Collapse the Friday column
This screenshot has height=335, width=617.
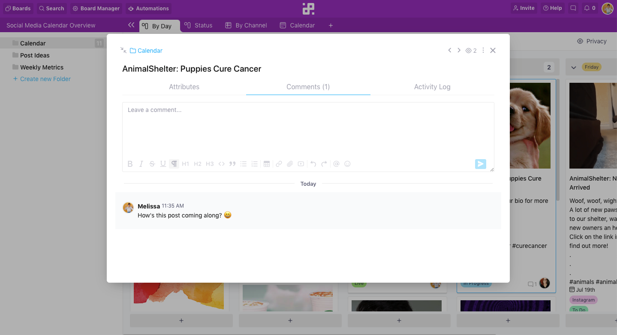click(x=574, y=67)
